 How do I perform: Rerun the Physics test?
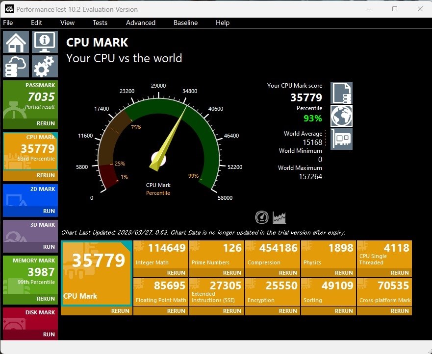pyautogui.click(x=329, y=273)
